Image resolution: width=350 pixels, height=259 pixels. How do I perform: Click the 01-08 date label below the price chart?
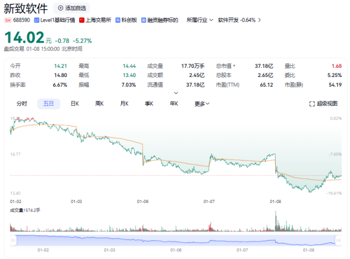tap(275, 201)
